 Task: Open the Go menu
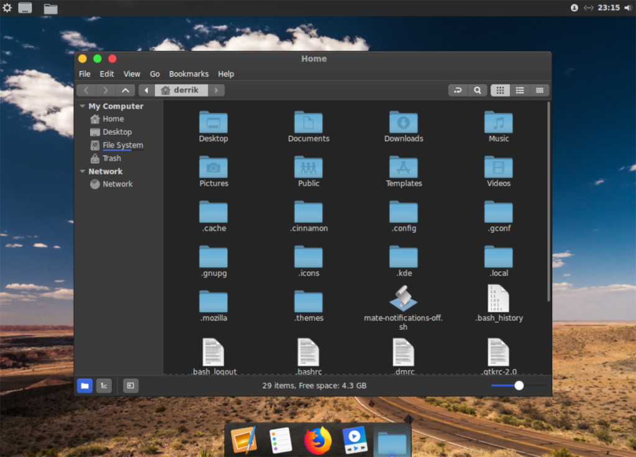pyautogui.click(x=155, y=74)
